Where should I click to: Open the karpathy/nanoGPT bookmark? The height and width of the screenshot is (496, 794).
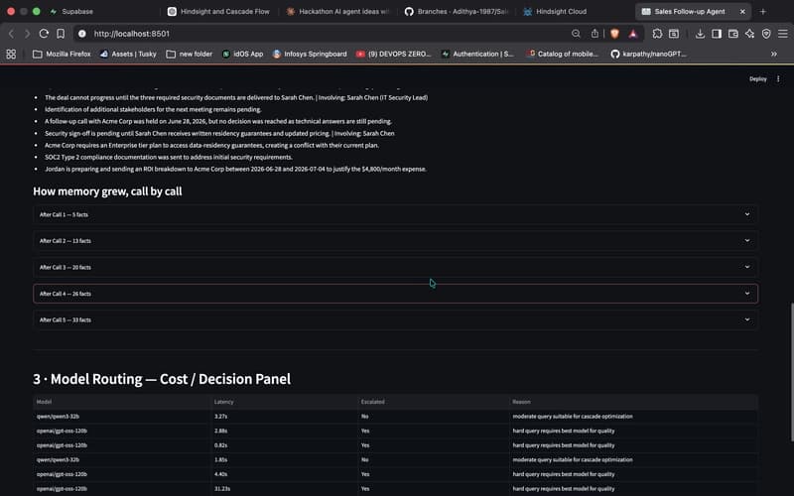click(x=649, y=54)
